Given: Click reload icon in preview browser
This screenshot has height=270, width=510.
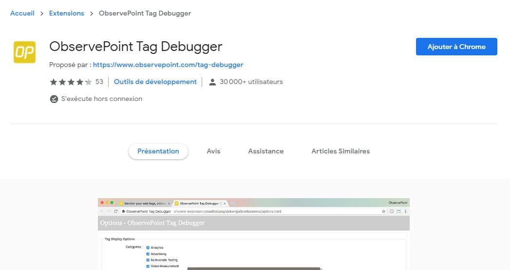Looking at the screenshot, I should click(x=115, y=211).
